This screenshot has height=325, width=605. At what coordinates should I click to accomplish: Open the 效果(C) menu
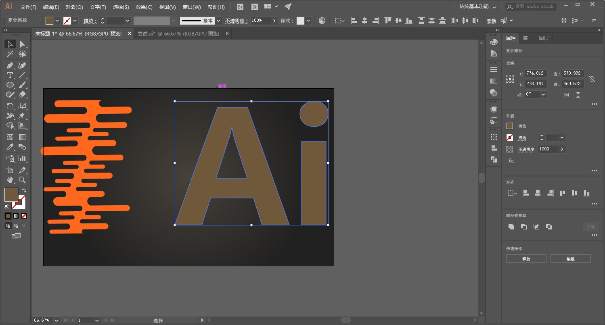point(144,7)
